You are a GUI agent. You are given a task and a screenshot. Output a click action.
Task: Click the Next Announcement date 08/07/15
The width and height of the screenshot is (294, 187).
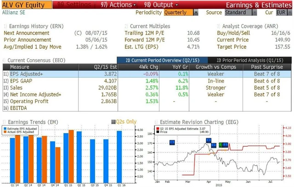pyautogui.click(x=96, y=33)
